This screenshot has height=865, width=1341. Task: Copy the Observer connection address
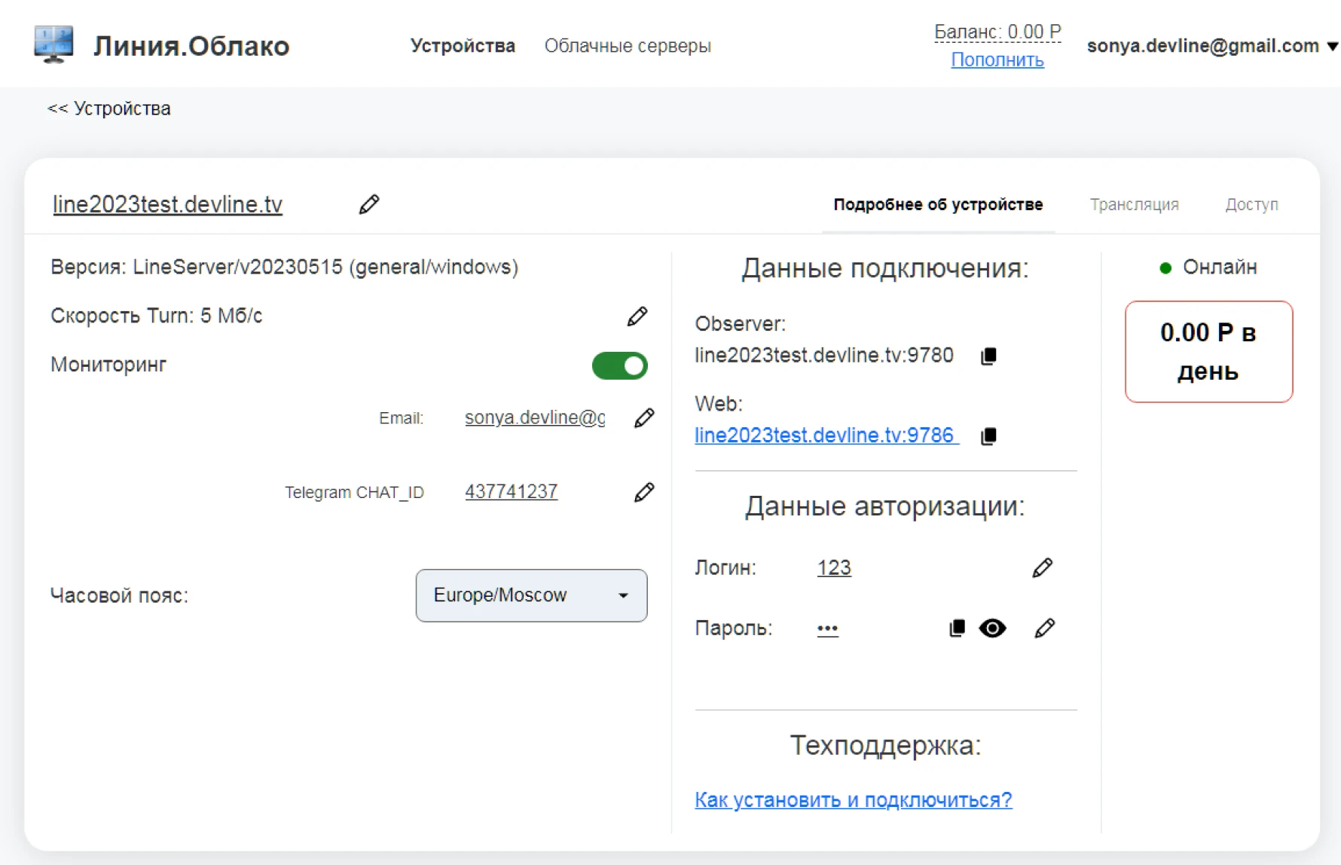click(988, 356)
